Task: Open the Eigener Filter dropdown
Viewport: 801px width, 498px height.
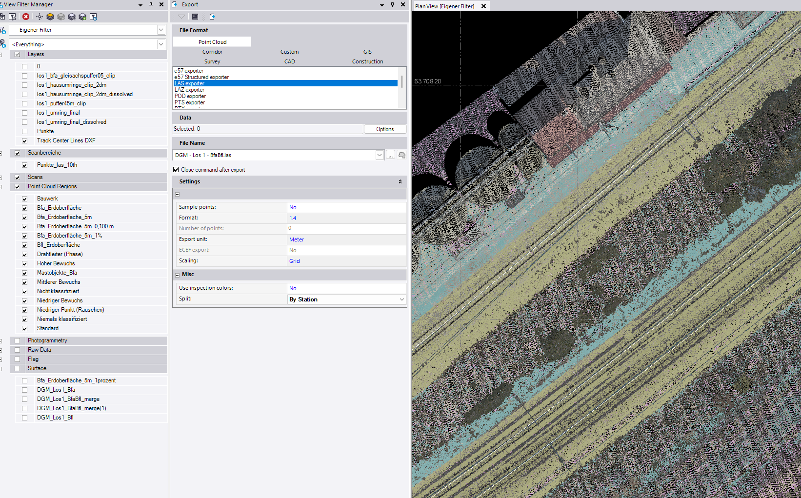Action: pyautogui.click(x=161, y=30)
